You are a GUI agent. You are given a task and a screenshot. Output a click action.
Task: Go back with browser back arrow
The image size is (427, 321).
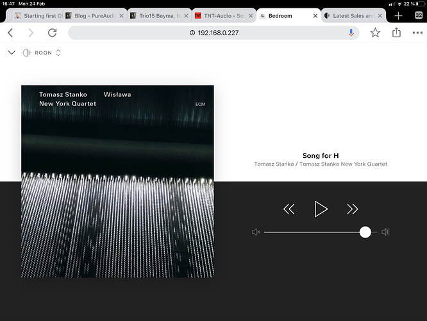click(x=10, y=33)
